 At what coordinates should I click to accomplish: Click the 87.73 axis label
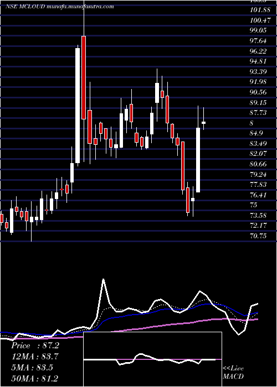click(258, 113)
